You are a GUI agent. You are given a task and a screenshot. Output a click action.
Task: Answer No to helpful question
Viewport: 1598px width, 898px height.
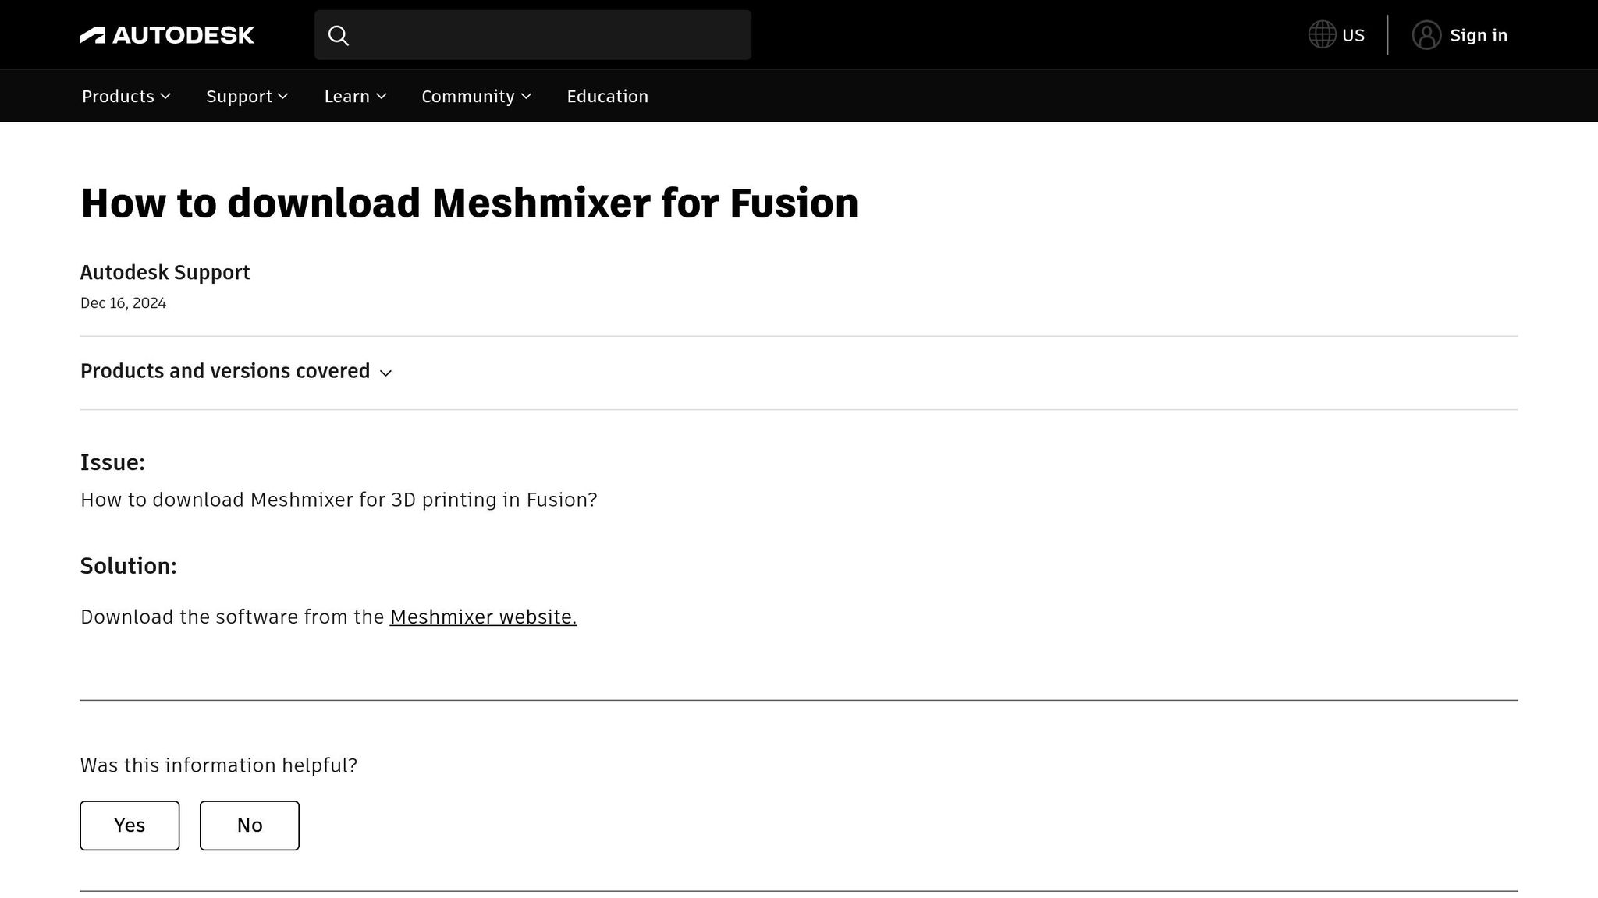(250, 826)
